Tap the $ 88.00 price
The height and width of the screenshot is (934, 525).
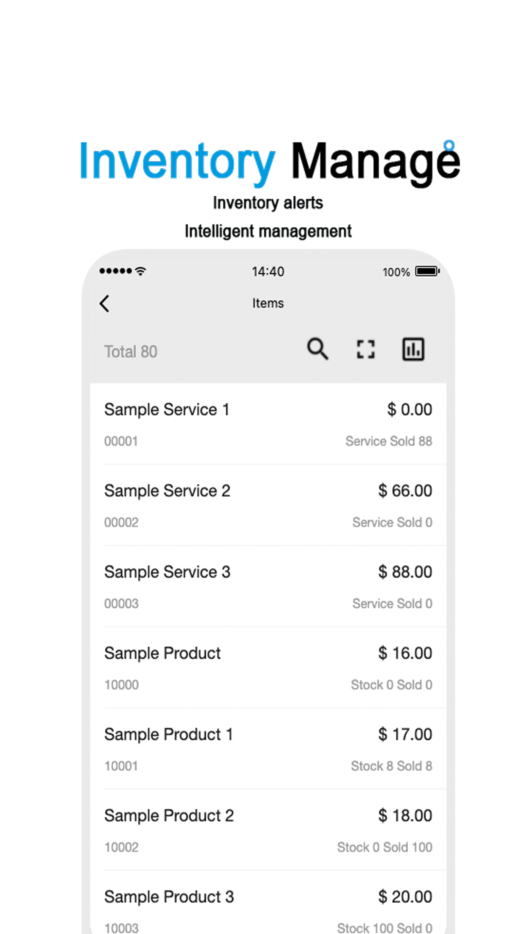point(405,572)
